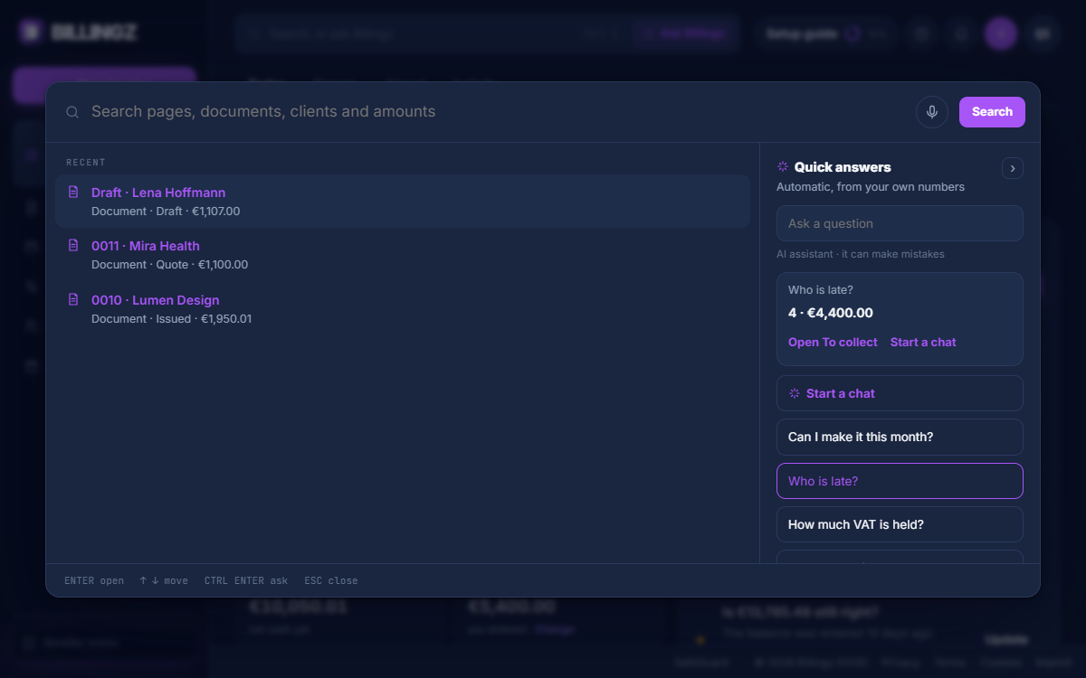Click the Quick answers heading
Viewport: 1086px width, 678px height.
pos(843,167)
